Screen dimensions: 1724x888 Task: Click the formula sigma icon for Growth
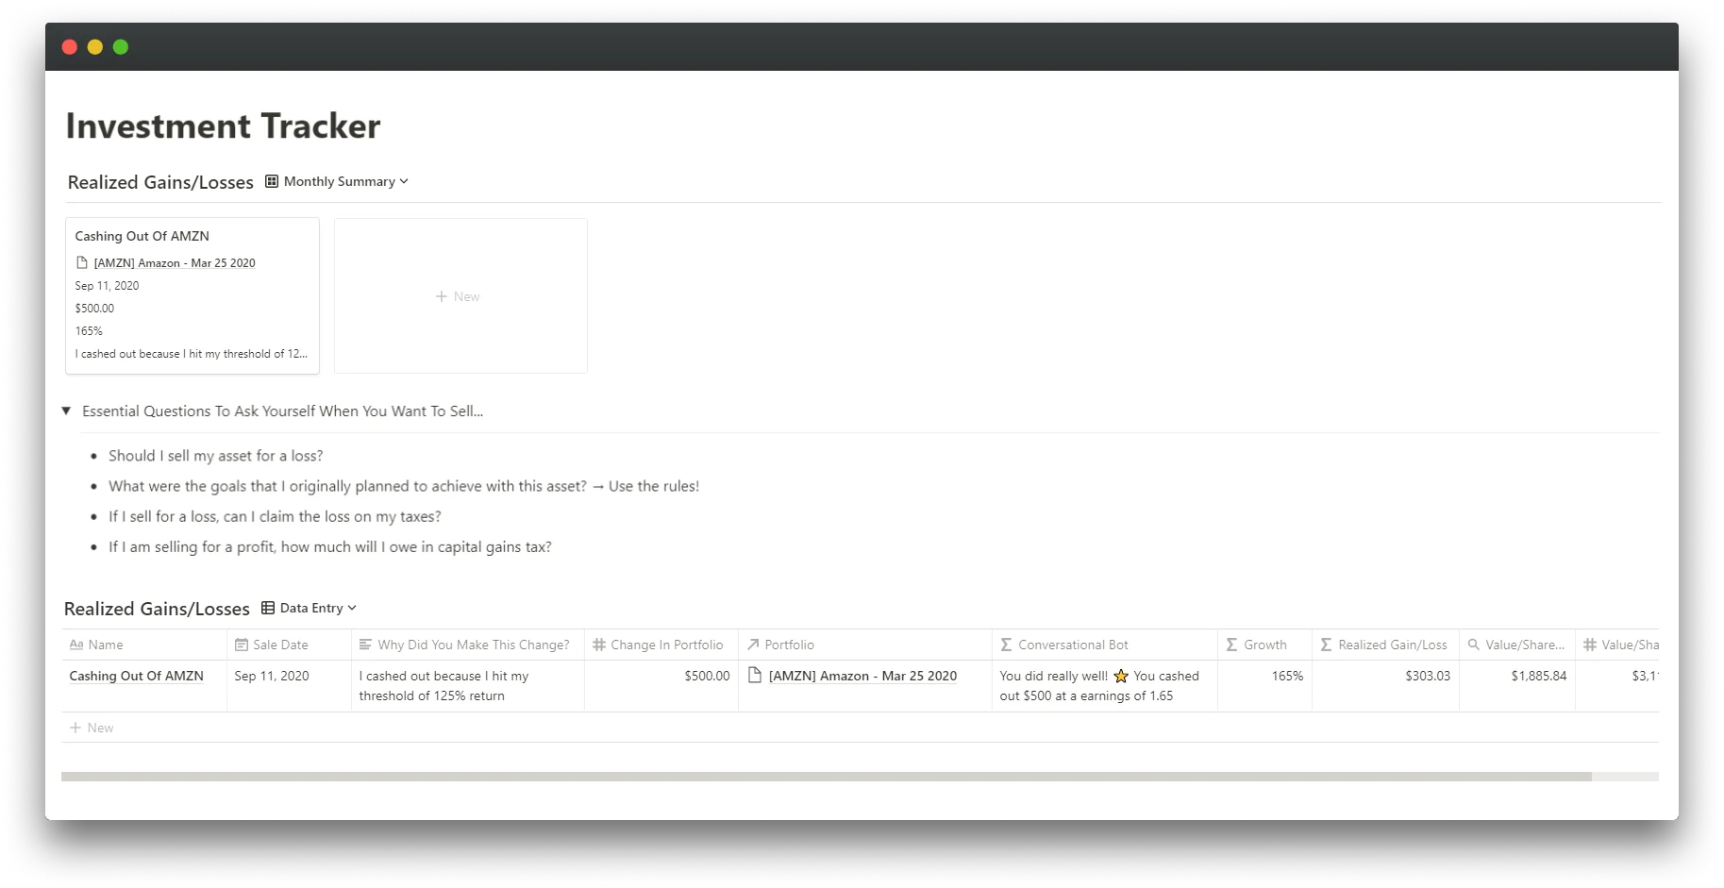[1232, 645]
